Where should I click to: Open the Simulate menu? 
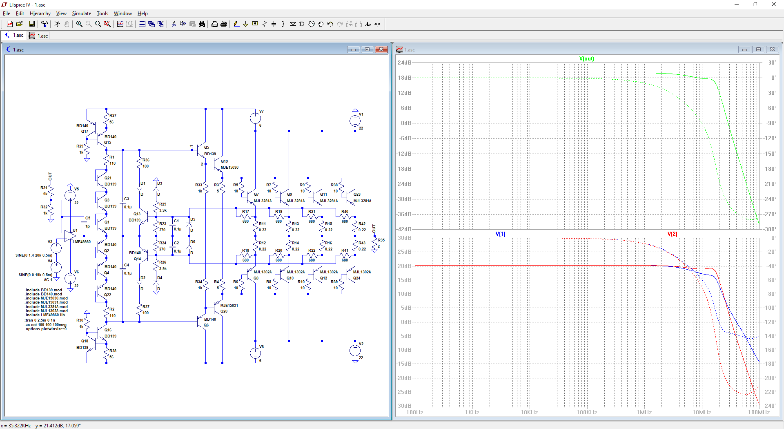tap(82, 13)
